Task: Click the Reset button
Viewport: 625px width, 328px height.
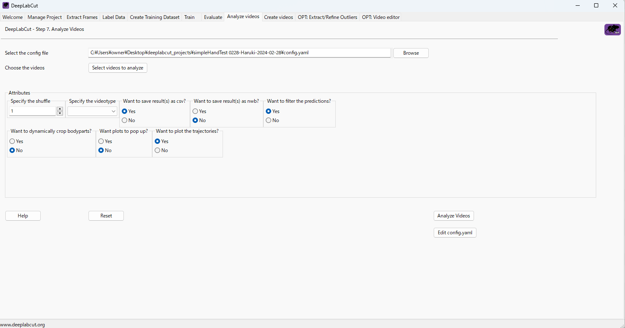Action: tap(106, 216)
